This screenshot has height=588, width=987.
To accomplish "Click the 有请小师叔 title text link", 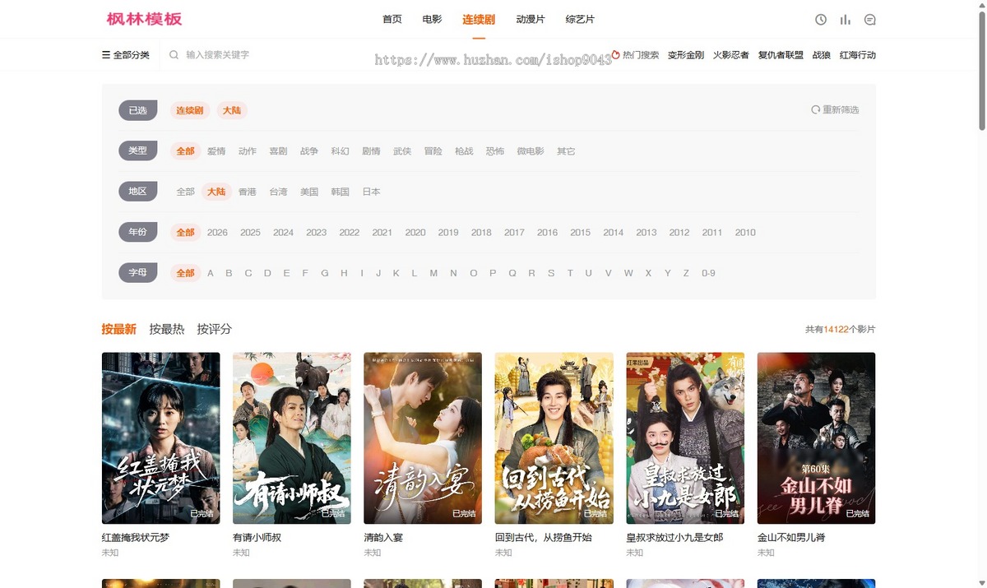I will point(257,538).
